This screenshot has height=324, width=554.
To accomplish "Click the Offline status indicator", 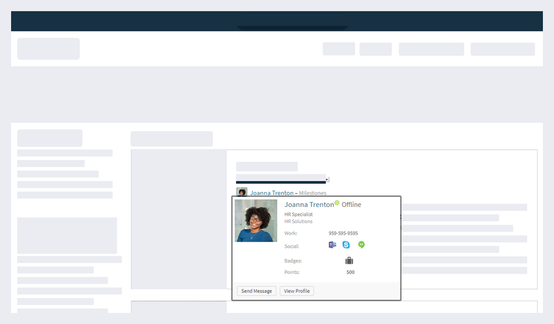I will click(352, 204).
